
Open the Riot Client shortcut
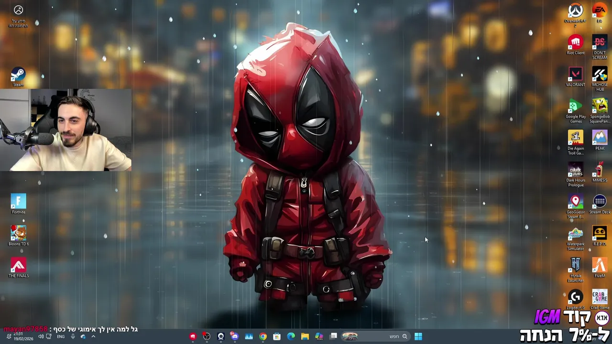pyautogui.click(x=576, y=45)
